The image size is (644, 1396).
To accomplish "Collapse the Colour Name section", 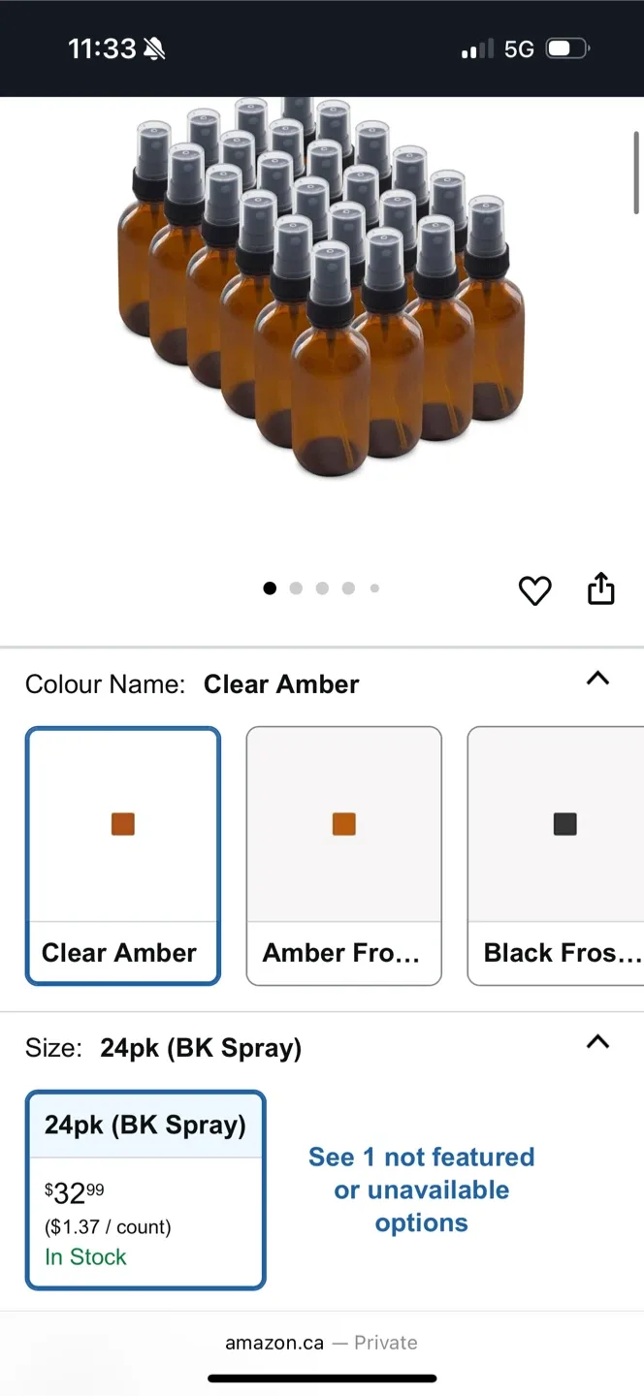I will point(597,680).
